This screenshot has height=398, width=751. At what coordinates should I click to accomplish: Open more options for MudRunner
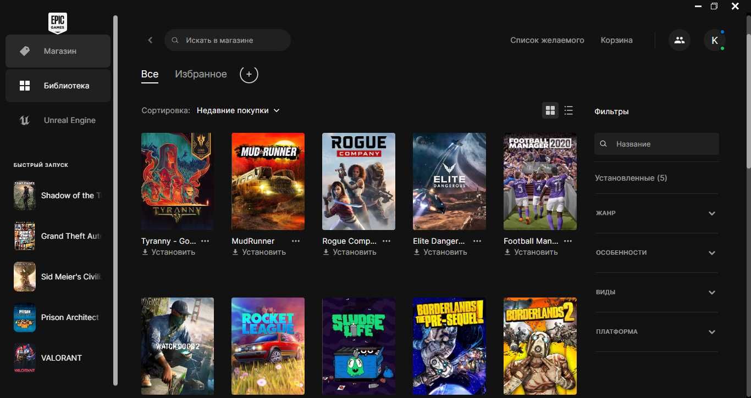296,241
